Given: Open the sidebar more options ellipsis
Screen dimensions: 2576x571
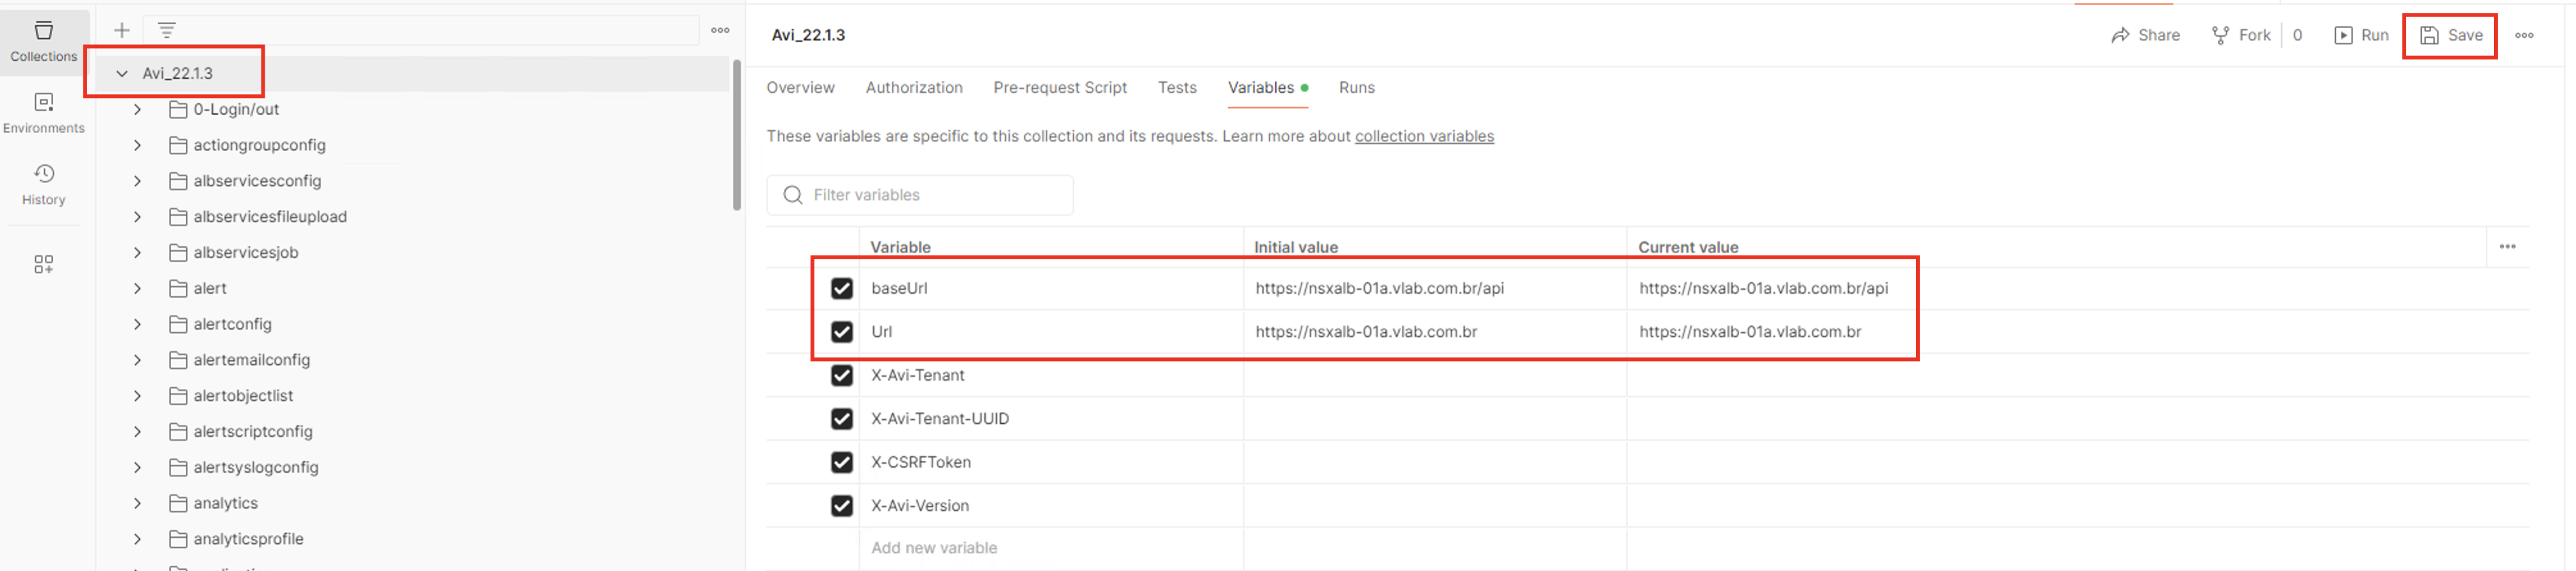Looking at the screenshot, I should tap(719, 30).
